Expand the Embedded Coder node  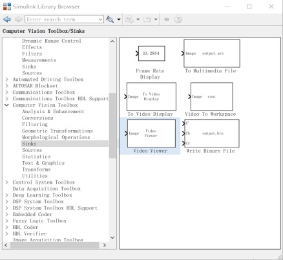(x=7, y=214)
